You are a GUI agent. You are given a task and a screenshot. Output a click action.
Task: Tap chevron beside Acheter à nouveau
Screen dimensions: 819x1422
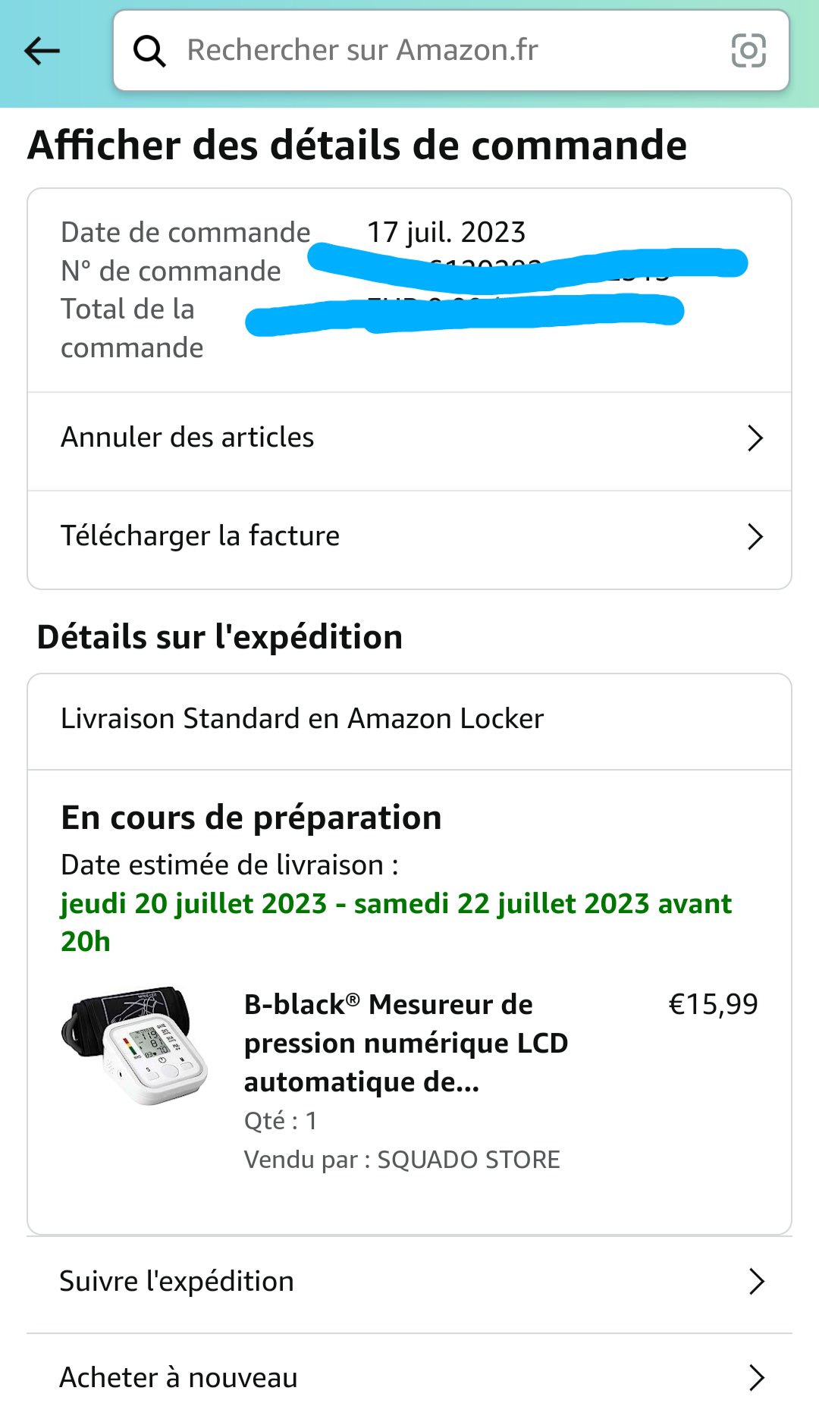pos(756,1378)
